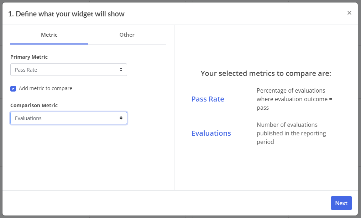
Task: Click the 'Percentage of evaluations' description
Action: (x=294, y=99)
